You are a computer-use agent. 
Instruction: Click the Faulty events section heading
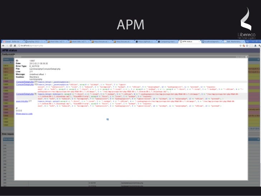tap(8, 54)
